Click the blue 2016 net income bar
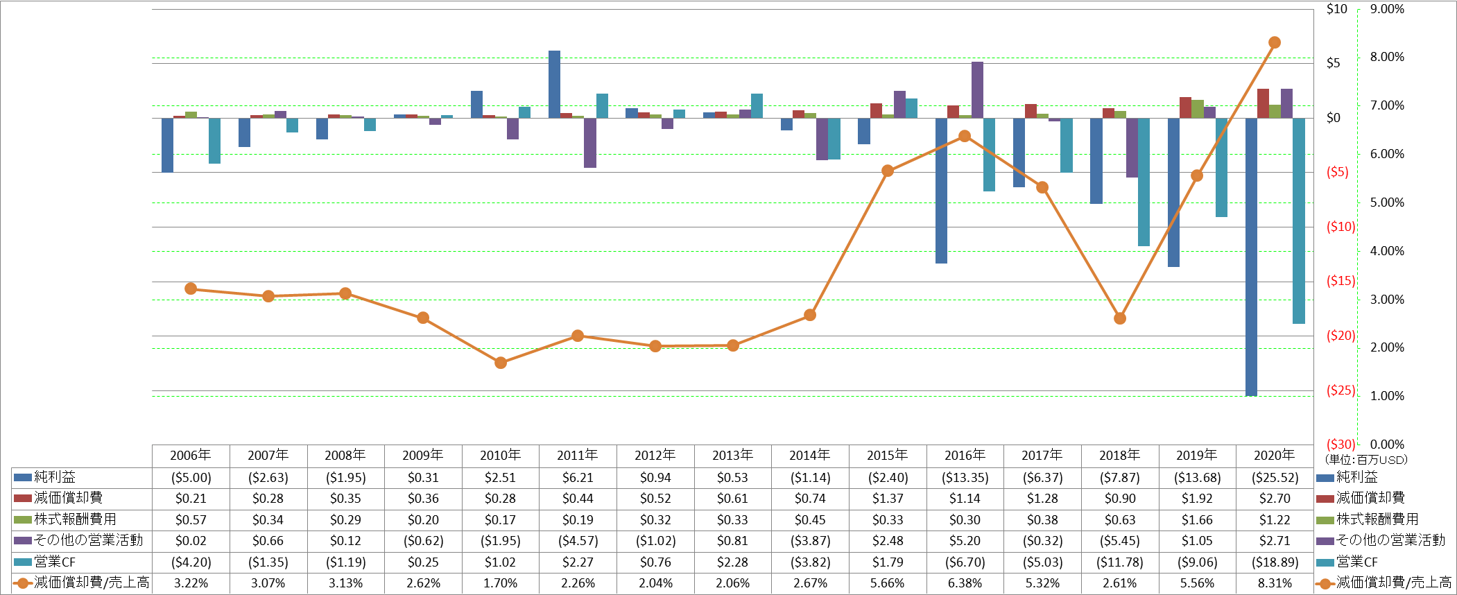 point(941,190)
